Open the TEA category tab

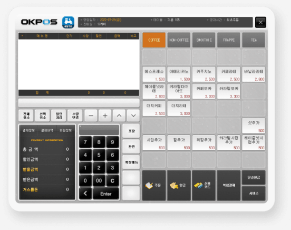[x=254, y=40]
